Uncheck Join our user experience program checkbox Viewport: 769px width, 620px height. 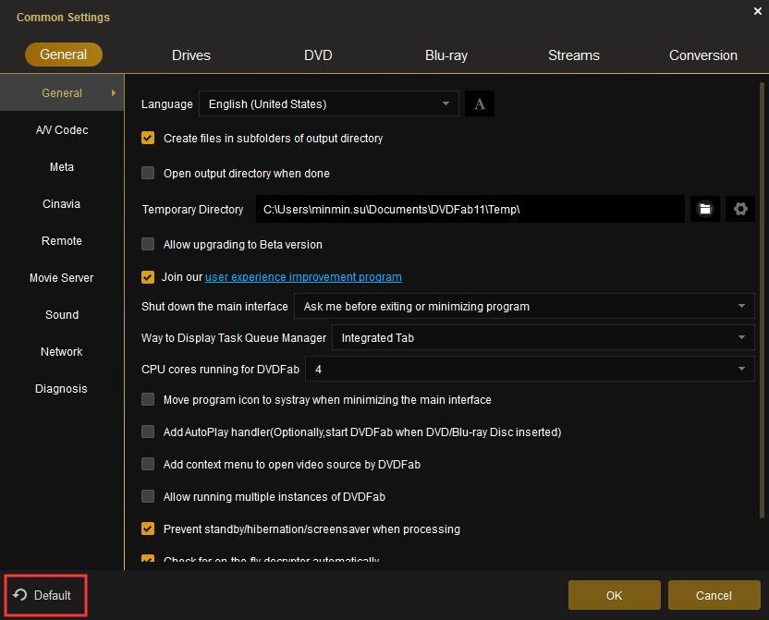click(148, 277)
